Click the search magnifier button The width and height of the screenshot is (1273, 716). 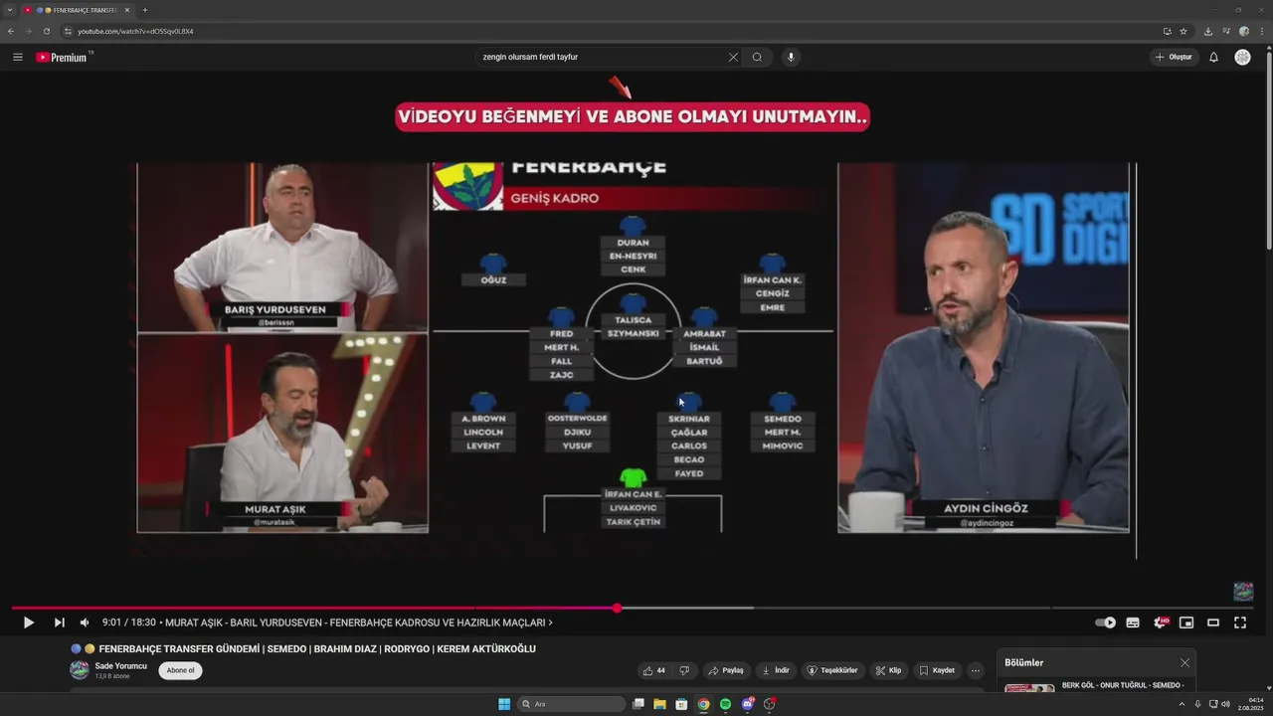point(757,58)
